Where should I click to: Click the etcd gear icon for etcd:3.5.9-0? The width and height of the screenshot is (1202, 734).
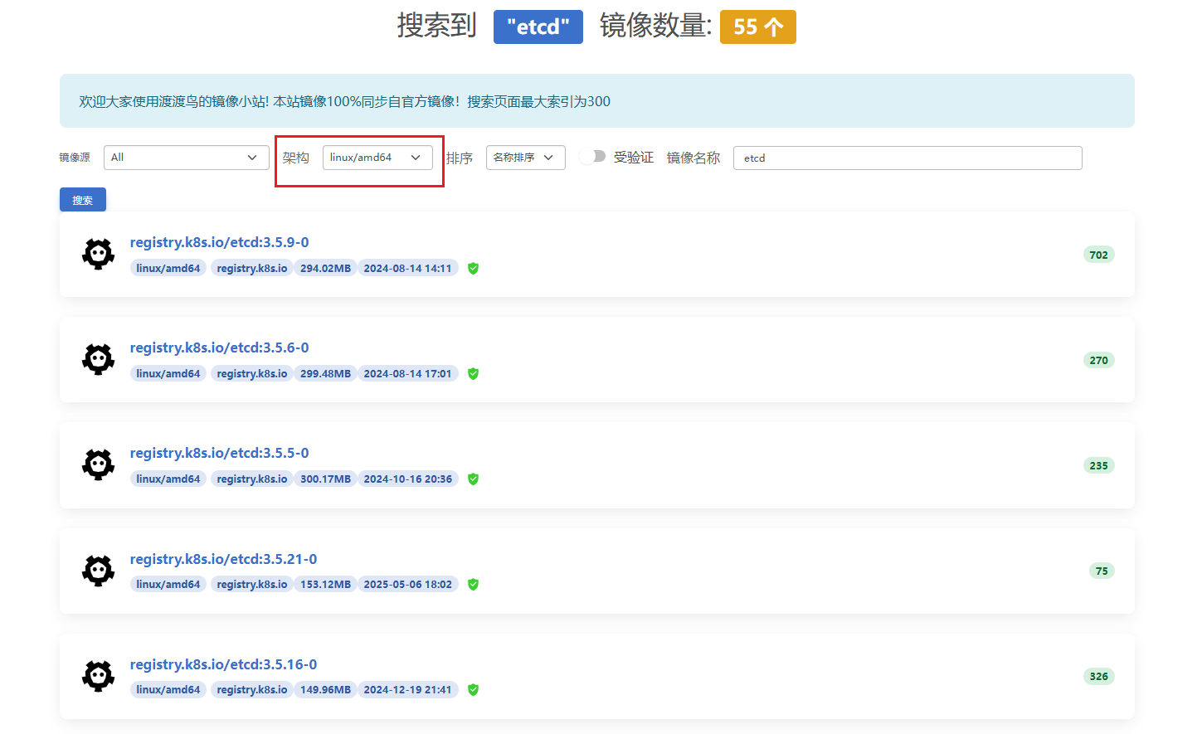[98, 254]
